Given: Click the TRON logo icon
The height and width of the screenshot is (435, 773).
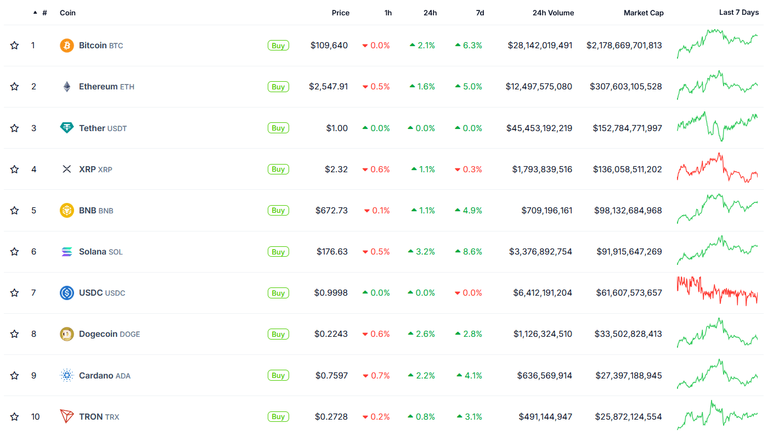Looking at the screenshot, I should pyautogui.click(x=67, y=416).
